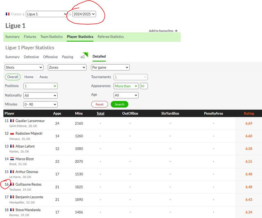This screenshot has height=218, width=262.
Task: Click the Saint-Etienne team name
Action: coord(18,126)
